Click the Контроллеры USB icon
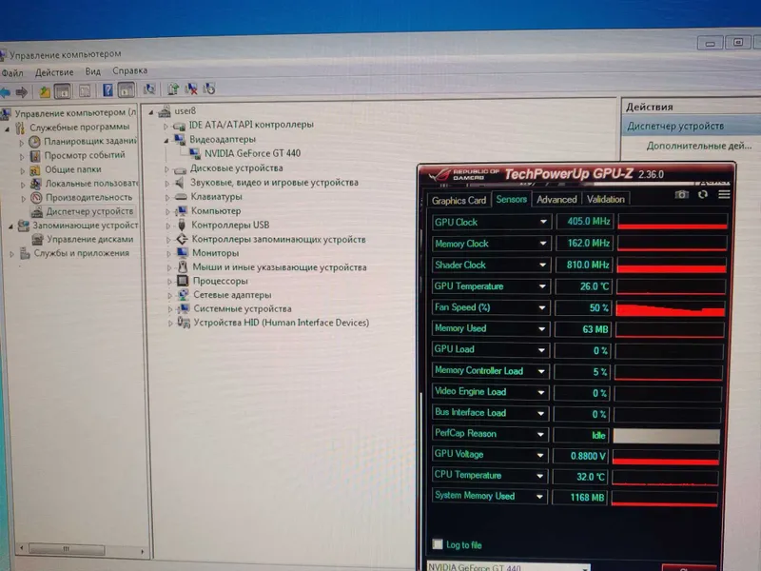This screenshot has height=571, width=761. click(182, 225)
